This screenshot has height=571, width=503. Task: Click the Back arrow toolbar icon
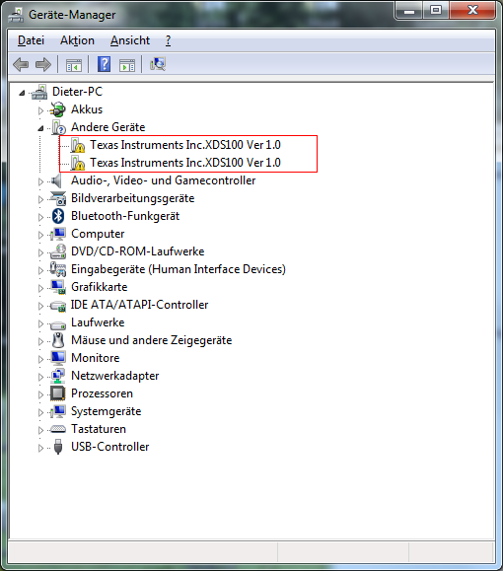click(x=21, y=65)
